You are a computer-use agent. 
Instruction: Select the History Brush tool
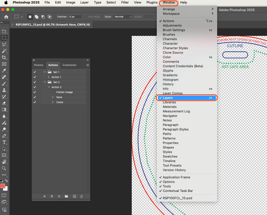click(x=4, y=97)
